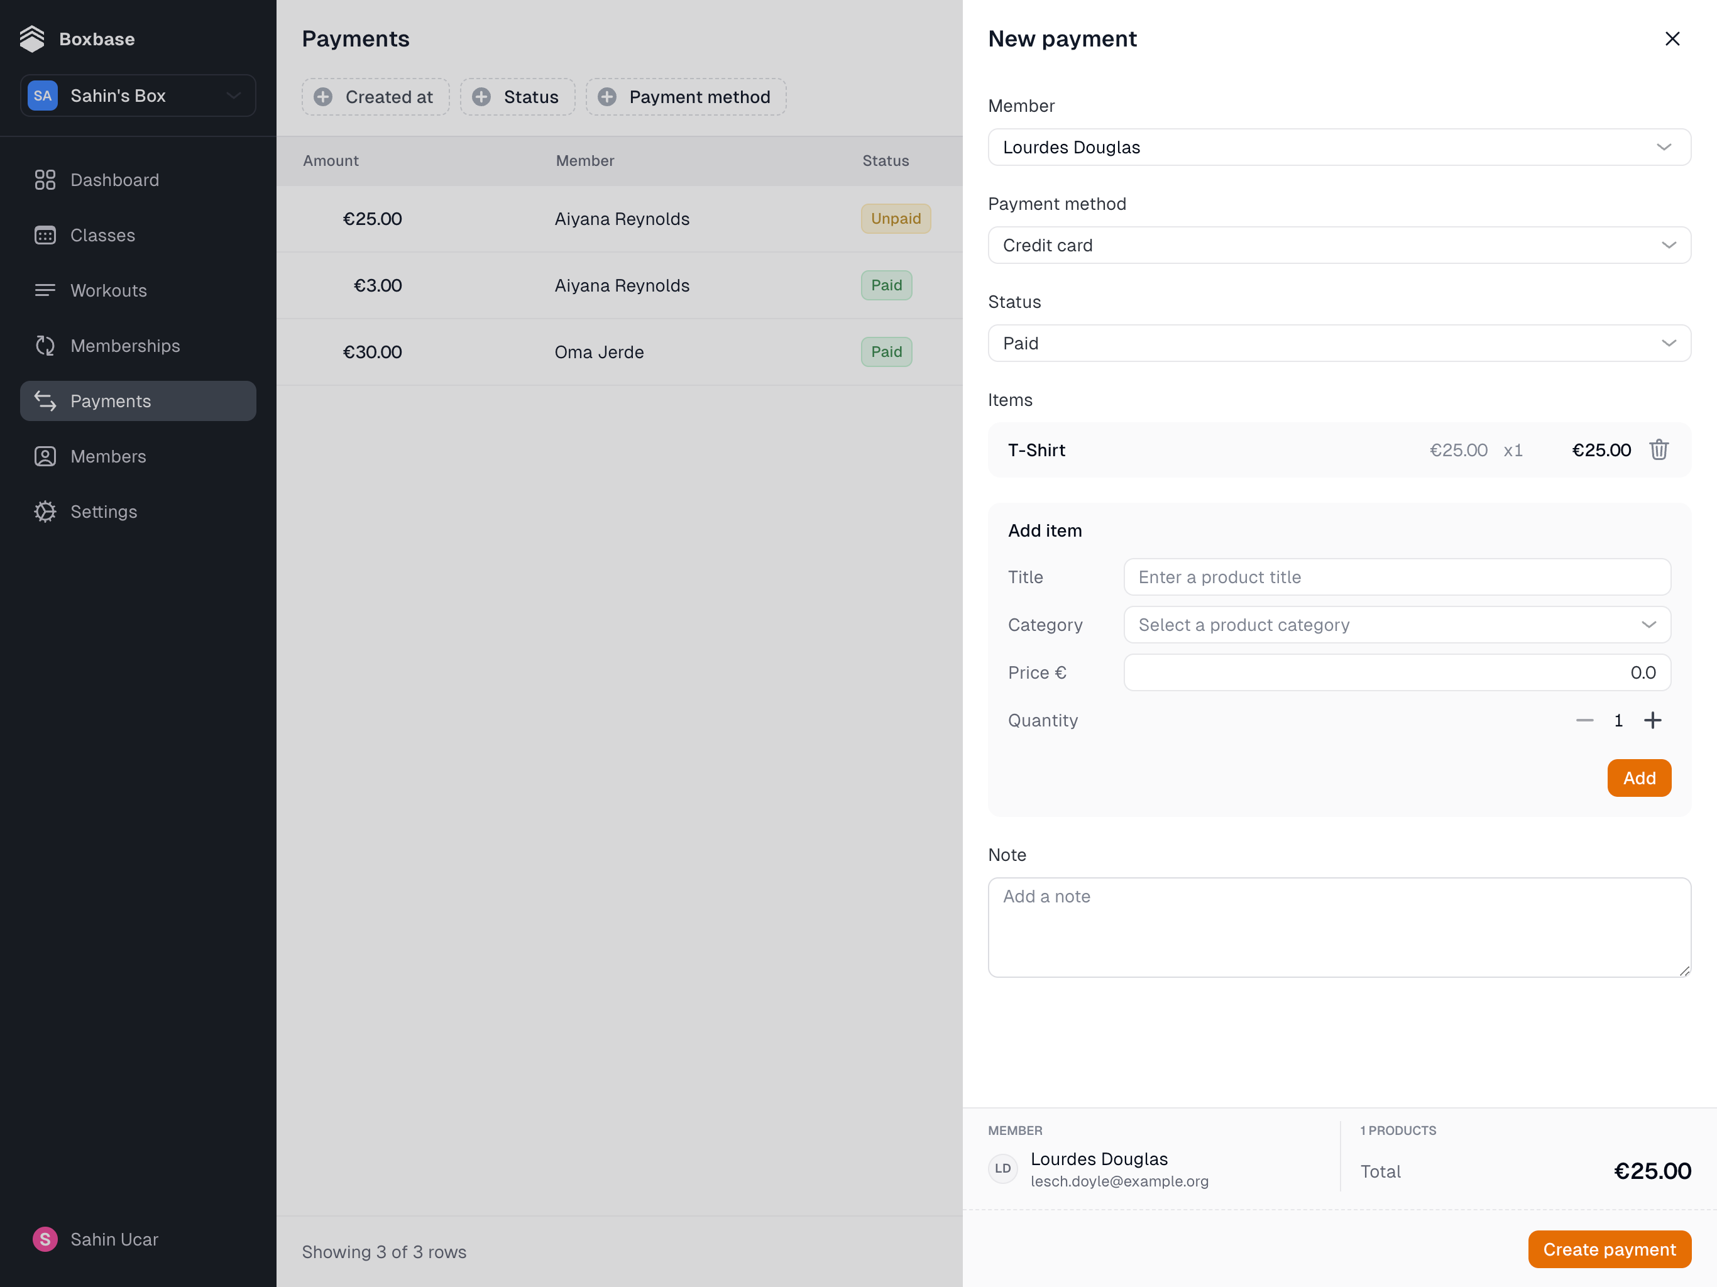Delete the T-Shirt item using trash icon

pos(1660,449)
